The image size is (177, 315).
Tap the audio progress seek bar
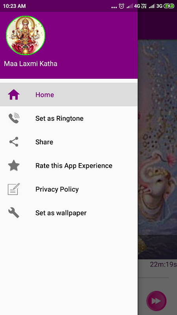153,278
